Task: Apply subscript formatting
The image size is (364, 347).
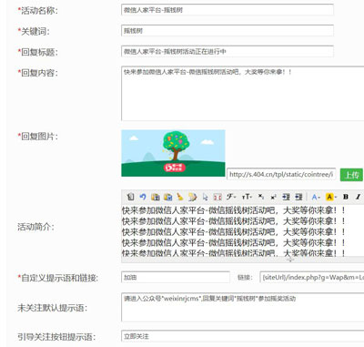Action: [261, 197]
